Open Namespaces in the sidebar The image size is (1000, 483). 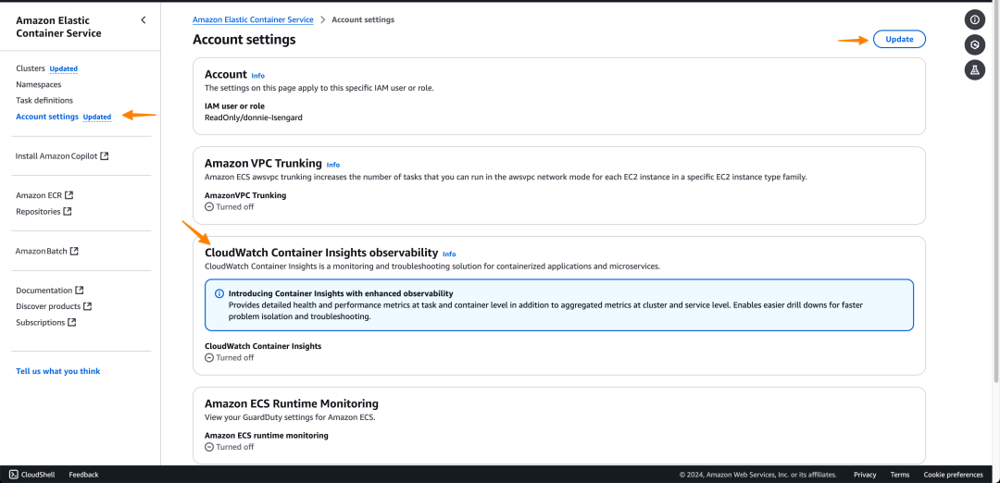click(x=38, y=84)
